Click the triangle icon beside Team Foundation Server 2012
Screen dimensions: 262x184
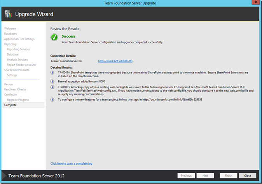point(3,176)
